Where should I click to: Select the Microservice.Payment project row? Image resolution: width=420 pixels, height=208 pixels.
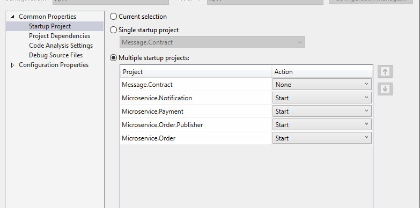tap(196, 111)
